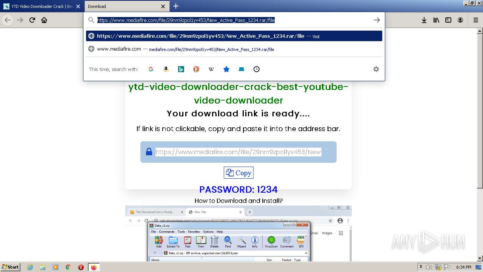Image resolution: width=483 pixels, height=272 pixels.
Task: Click the tutorial screenshot thumbnail
Action: coord(238,233)
